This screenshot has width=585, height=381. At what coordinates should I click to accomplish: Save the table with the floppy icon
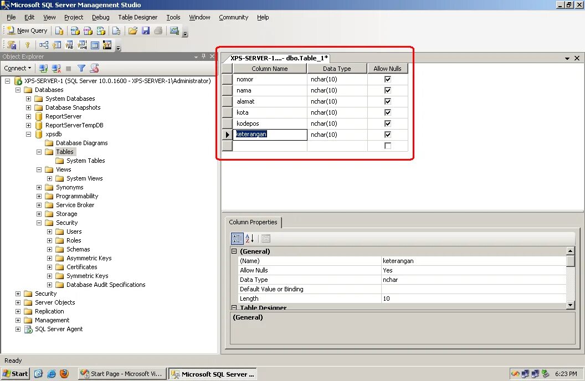coord(146,30)
